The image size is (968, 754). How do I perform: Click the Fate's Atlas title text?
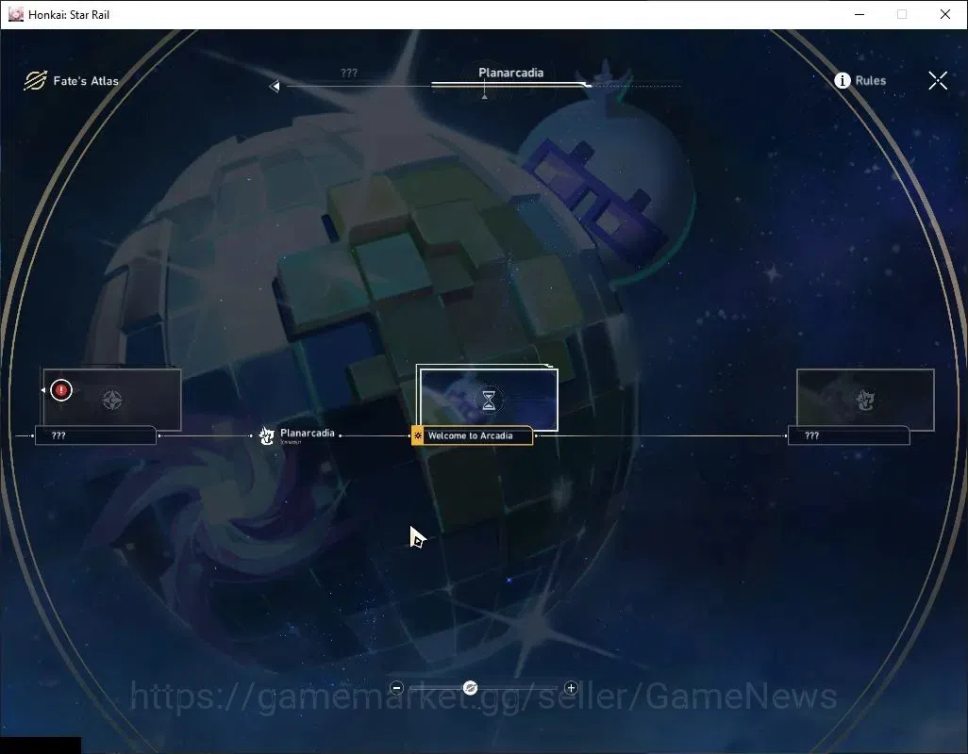86,81
